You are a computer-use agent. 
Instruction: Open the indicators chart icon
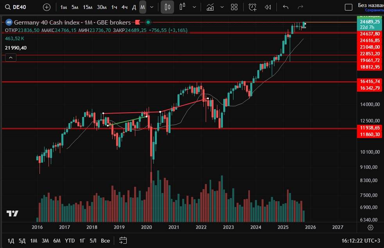pos(210,7)
